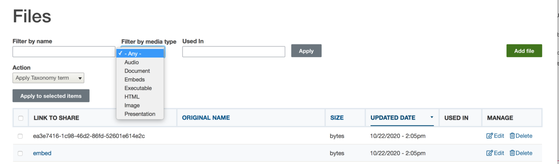The width and height of the screenshot is (559, 164).
Task: Pick Presentation in the media type list
Action: (140, 114)
